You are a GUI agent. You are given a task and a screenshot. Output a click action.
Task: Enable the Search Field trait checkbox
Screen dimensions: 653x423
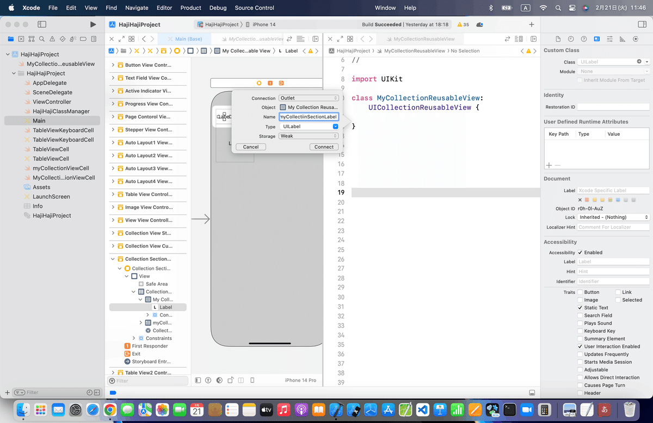(x=580, y=315)
